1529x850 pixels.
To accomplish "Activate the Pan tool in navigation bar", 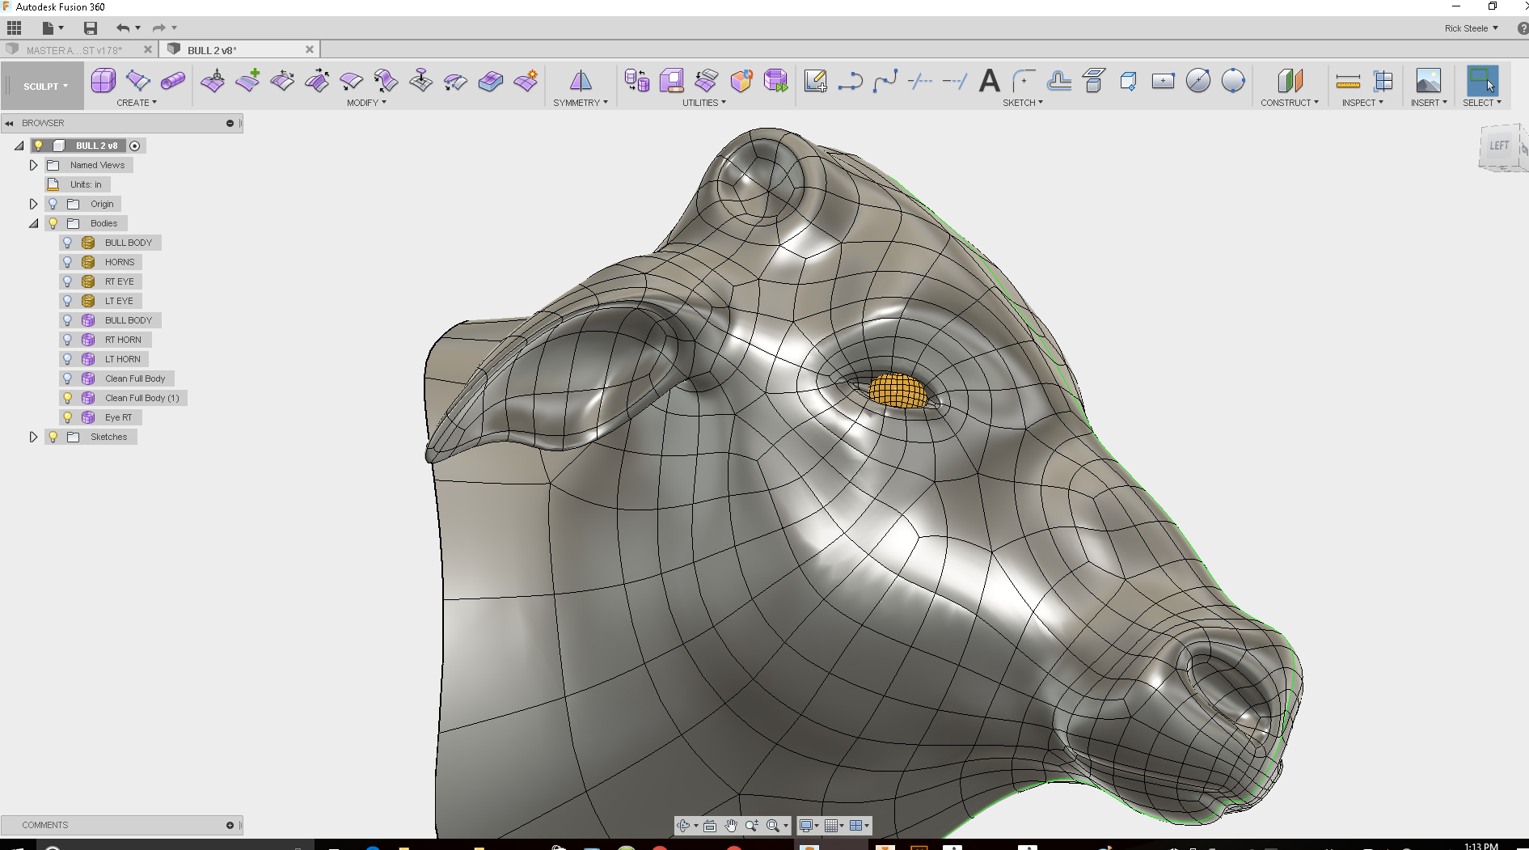I will pyautogui.click(x=730, y=825).
